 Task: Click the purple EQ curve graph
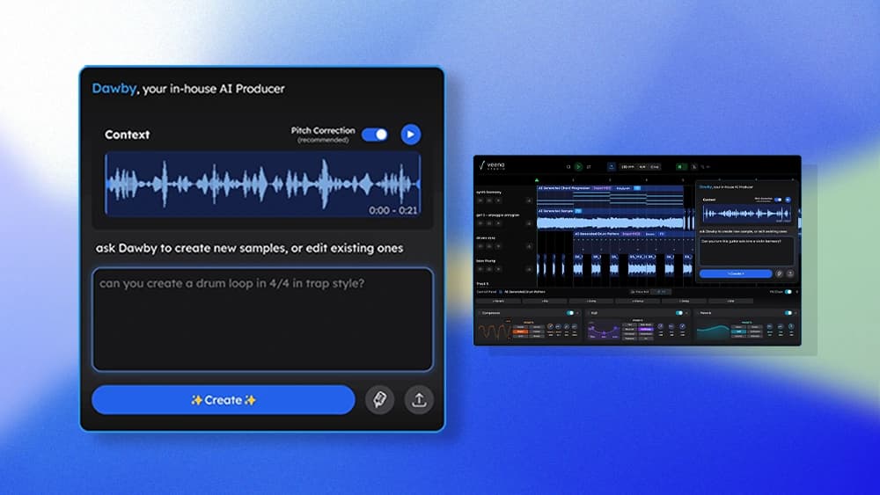604,331
